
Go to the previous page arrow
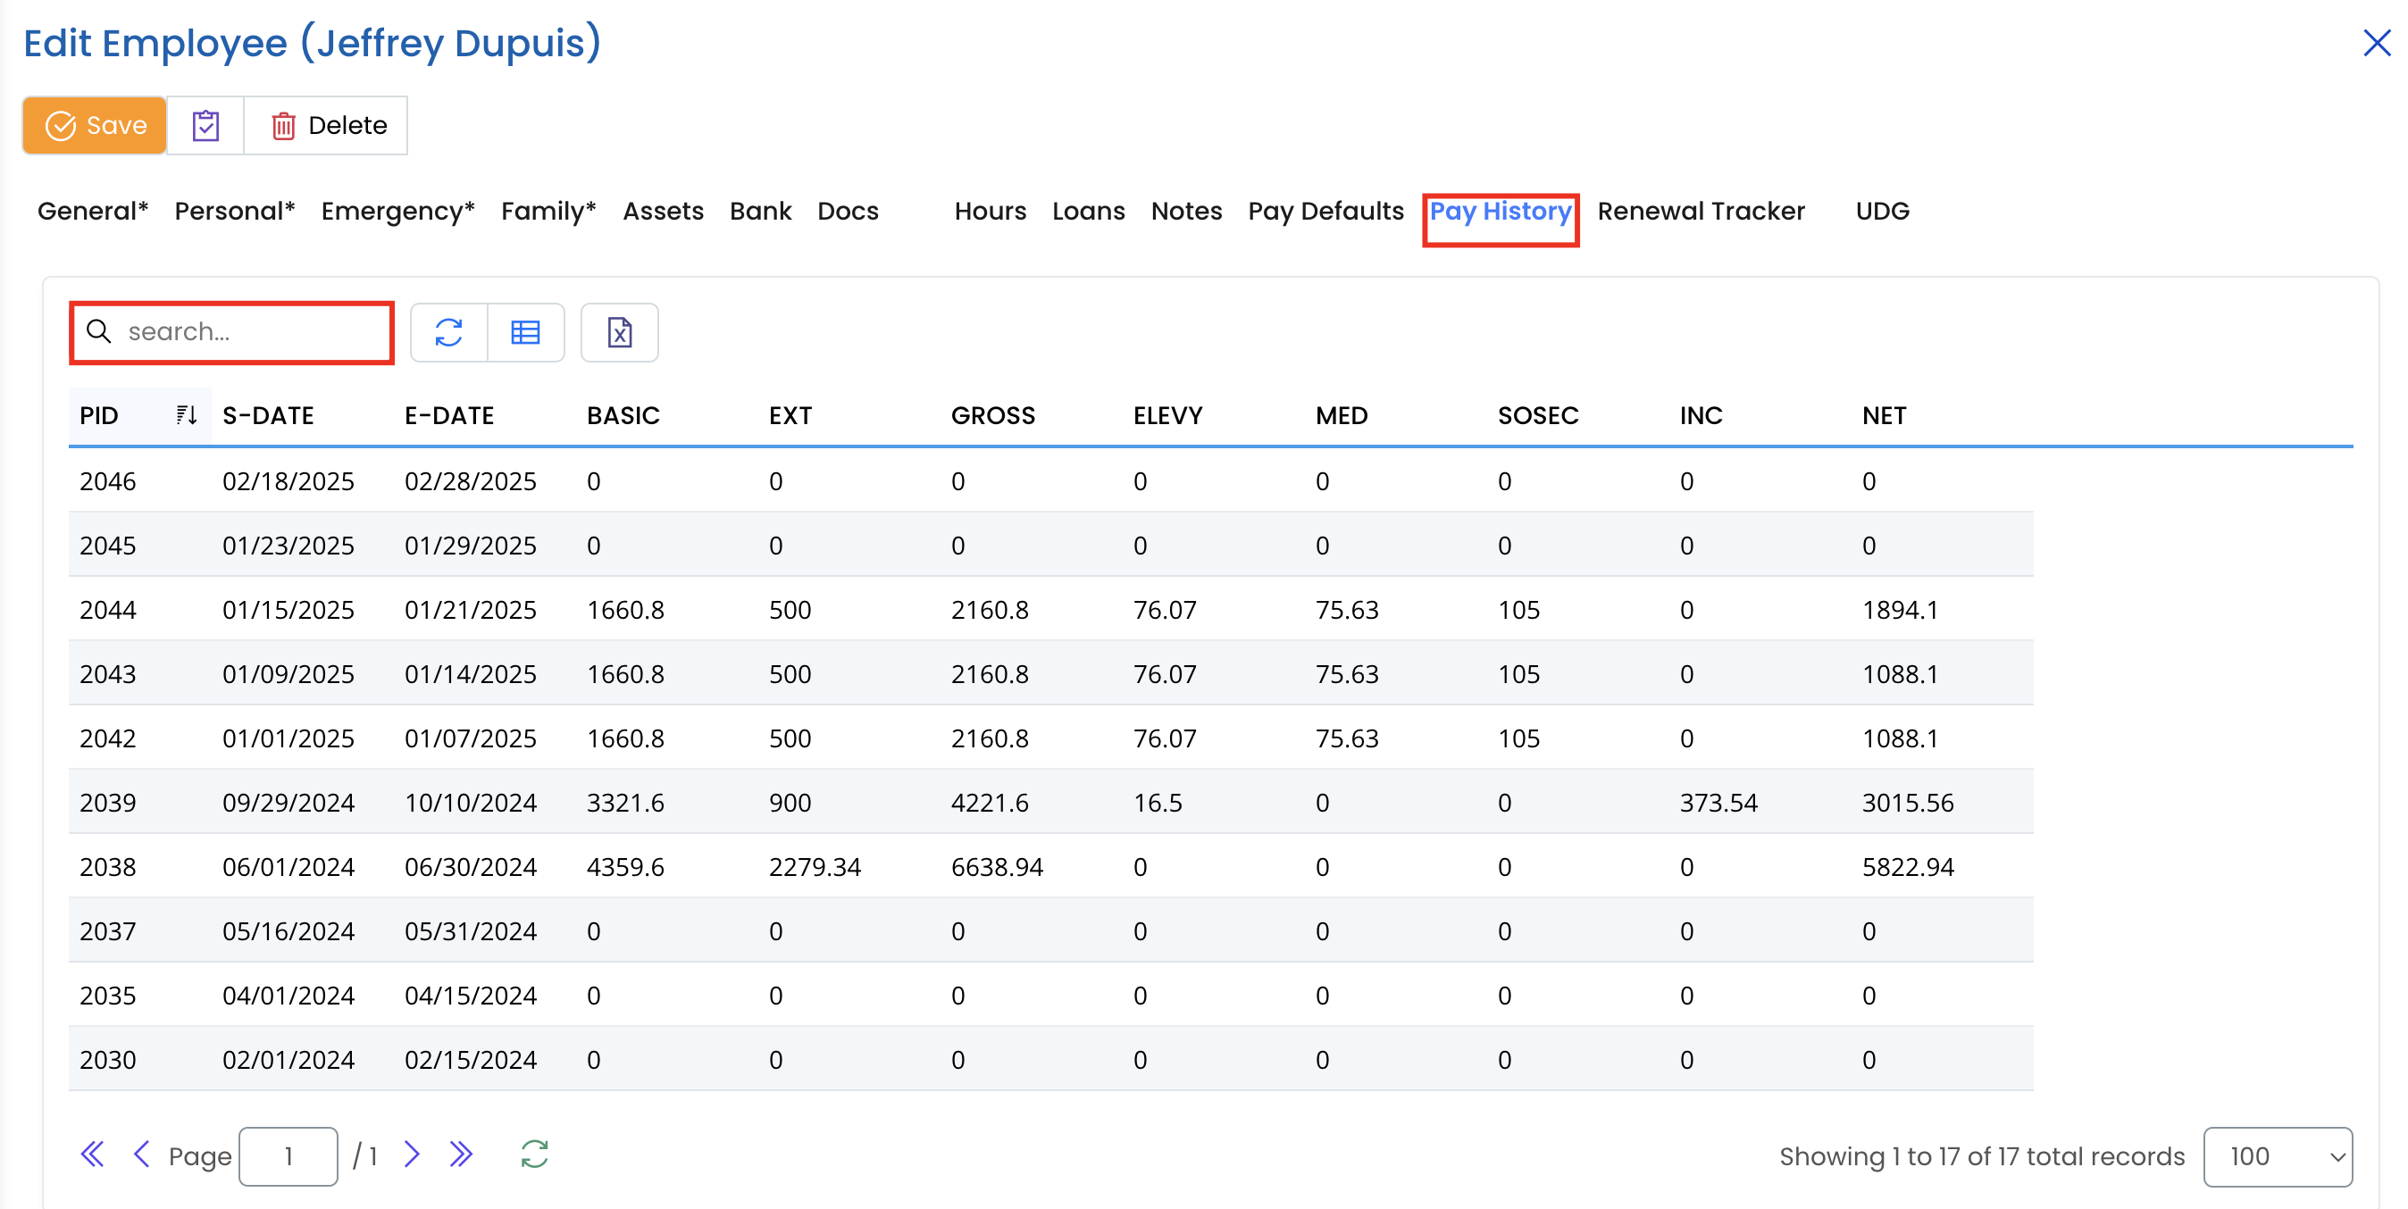[142, 1155]
